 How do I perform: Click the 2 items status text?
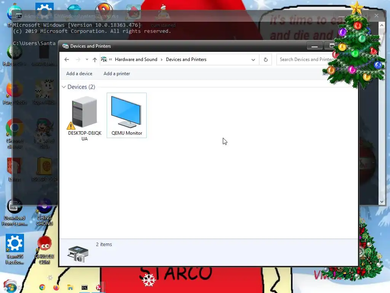(x=104, y=245)
